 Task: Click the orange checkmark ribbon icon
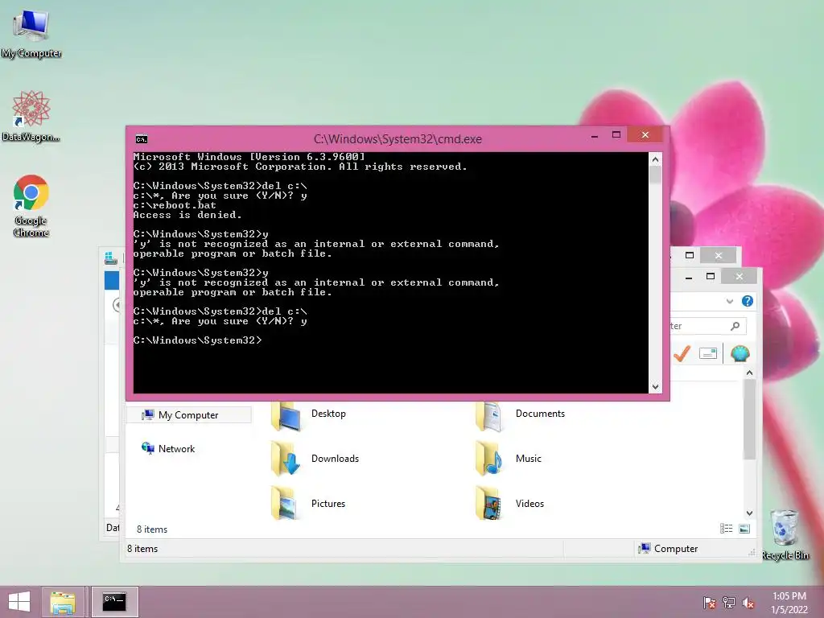[682, 354]
